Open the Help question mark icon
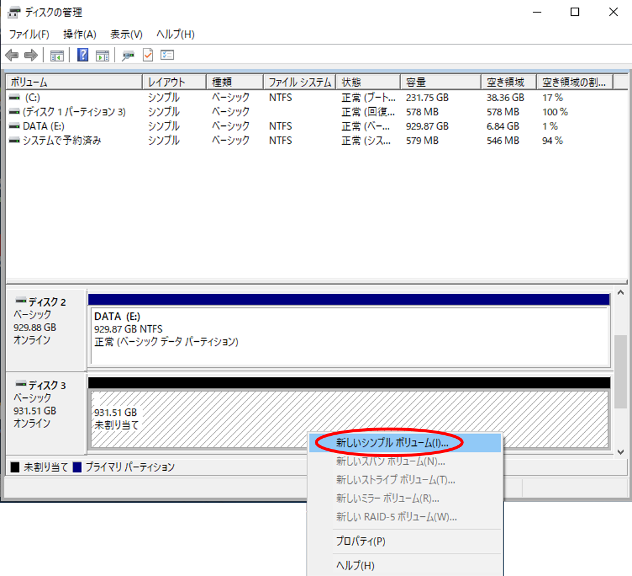The width and height of the screenshot is (632, 576). 83,54
